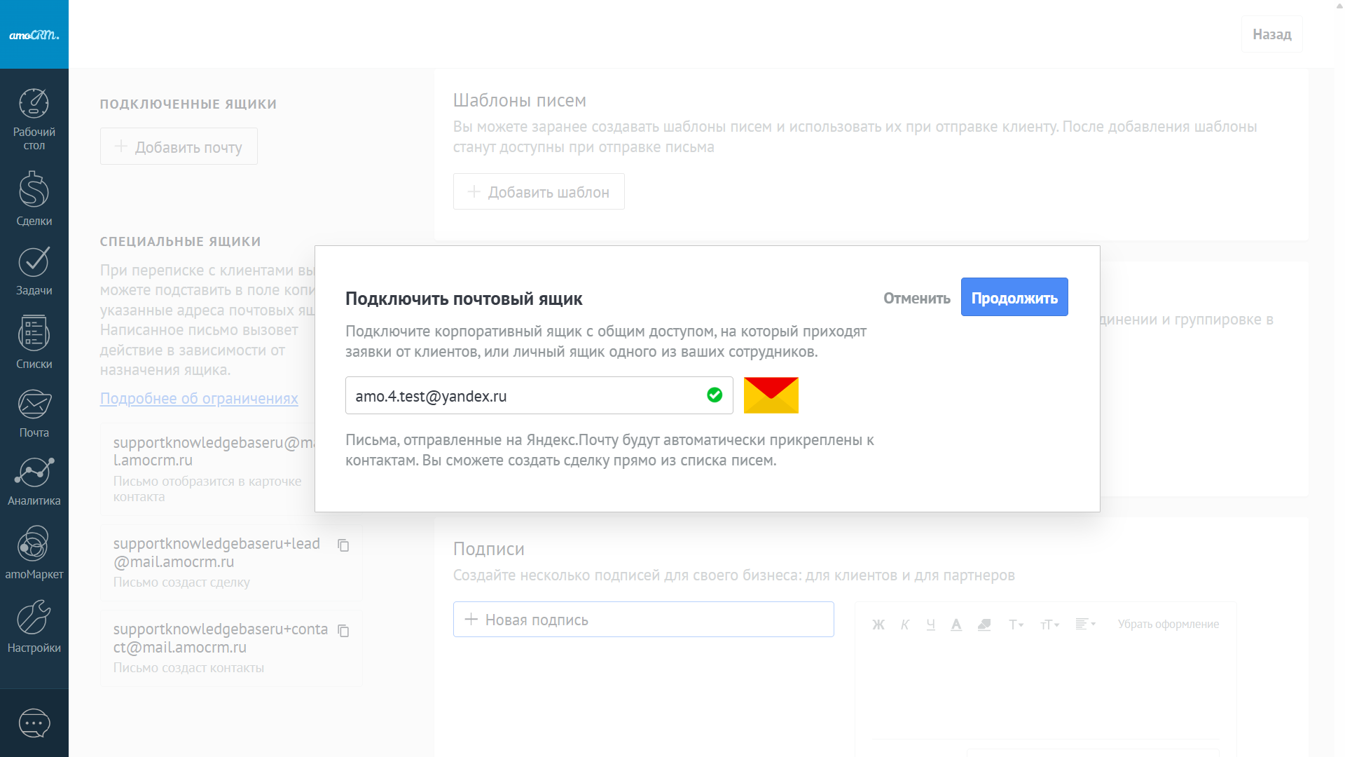Expand font family T dropdown
Screen dimensions: 1345x757
point(1016,625)
